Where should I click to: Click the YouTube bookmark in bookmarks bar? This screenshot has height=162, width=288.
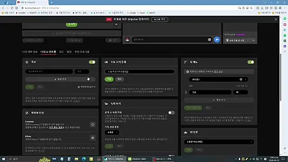[x=21, y=13]
